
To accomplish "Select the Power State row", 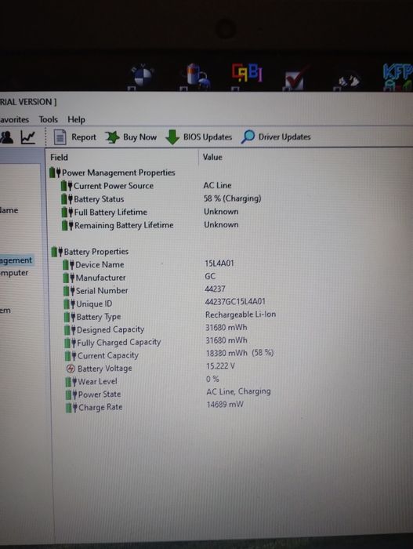I will pos(168,393).
